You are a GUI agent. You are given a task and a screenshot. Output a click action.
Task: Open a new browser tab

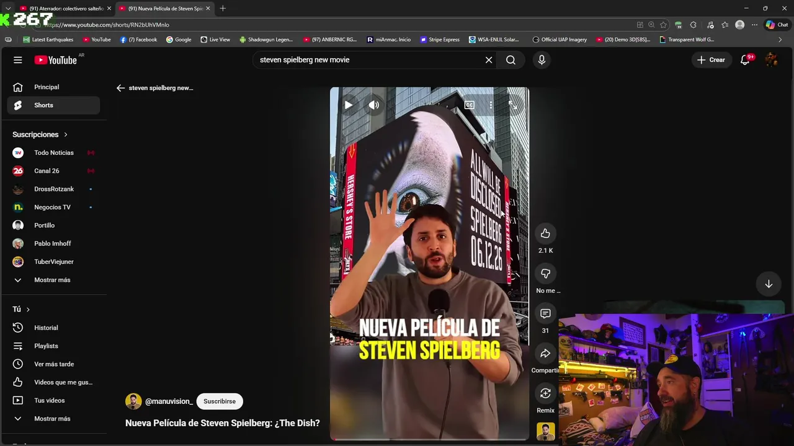click(223, 9)
